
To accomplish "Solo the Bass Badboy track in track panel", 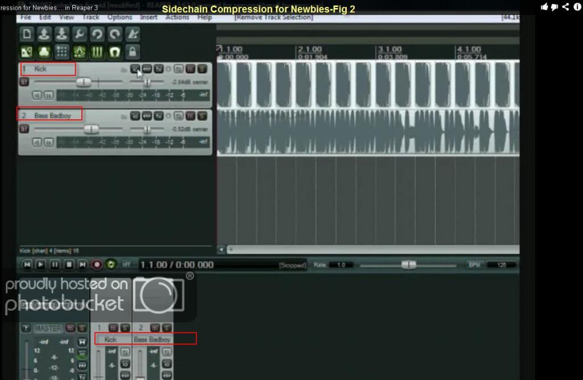I will pyautogui.click(x=202, y=116).
